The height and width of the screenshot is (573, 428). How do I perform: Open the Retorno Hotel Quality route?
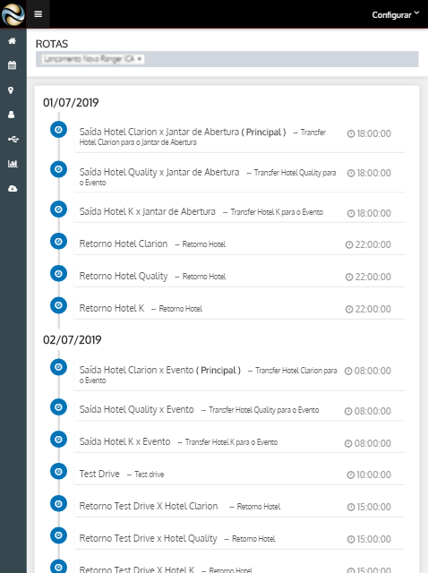click(x=239, y=276)
